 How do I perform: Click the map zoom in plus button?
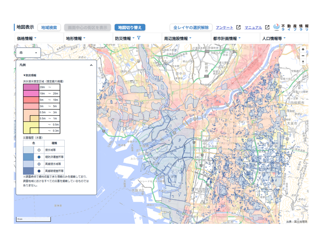click(303, 50)
